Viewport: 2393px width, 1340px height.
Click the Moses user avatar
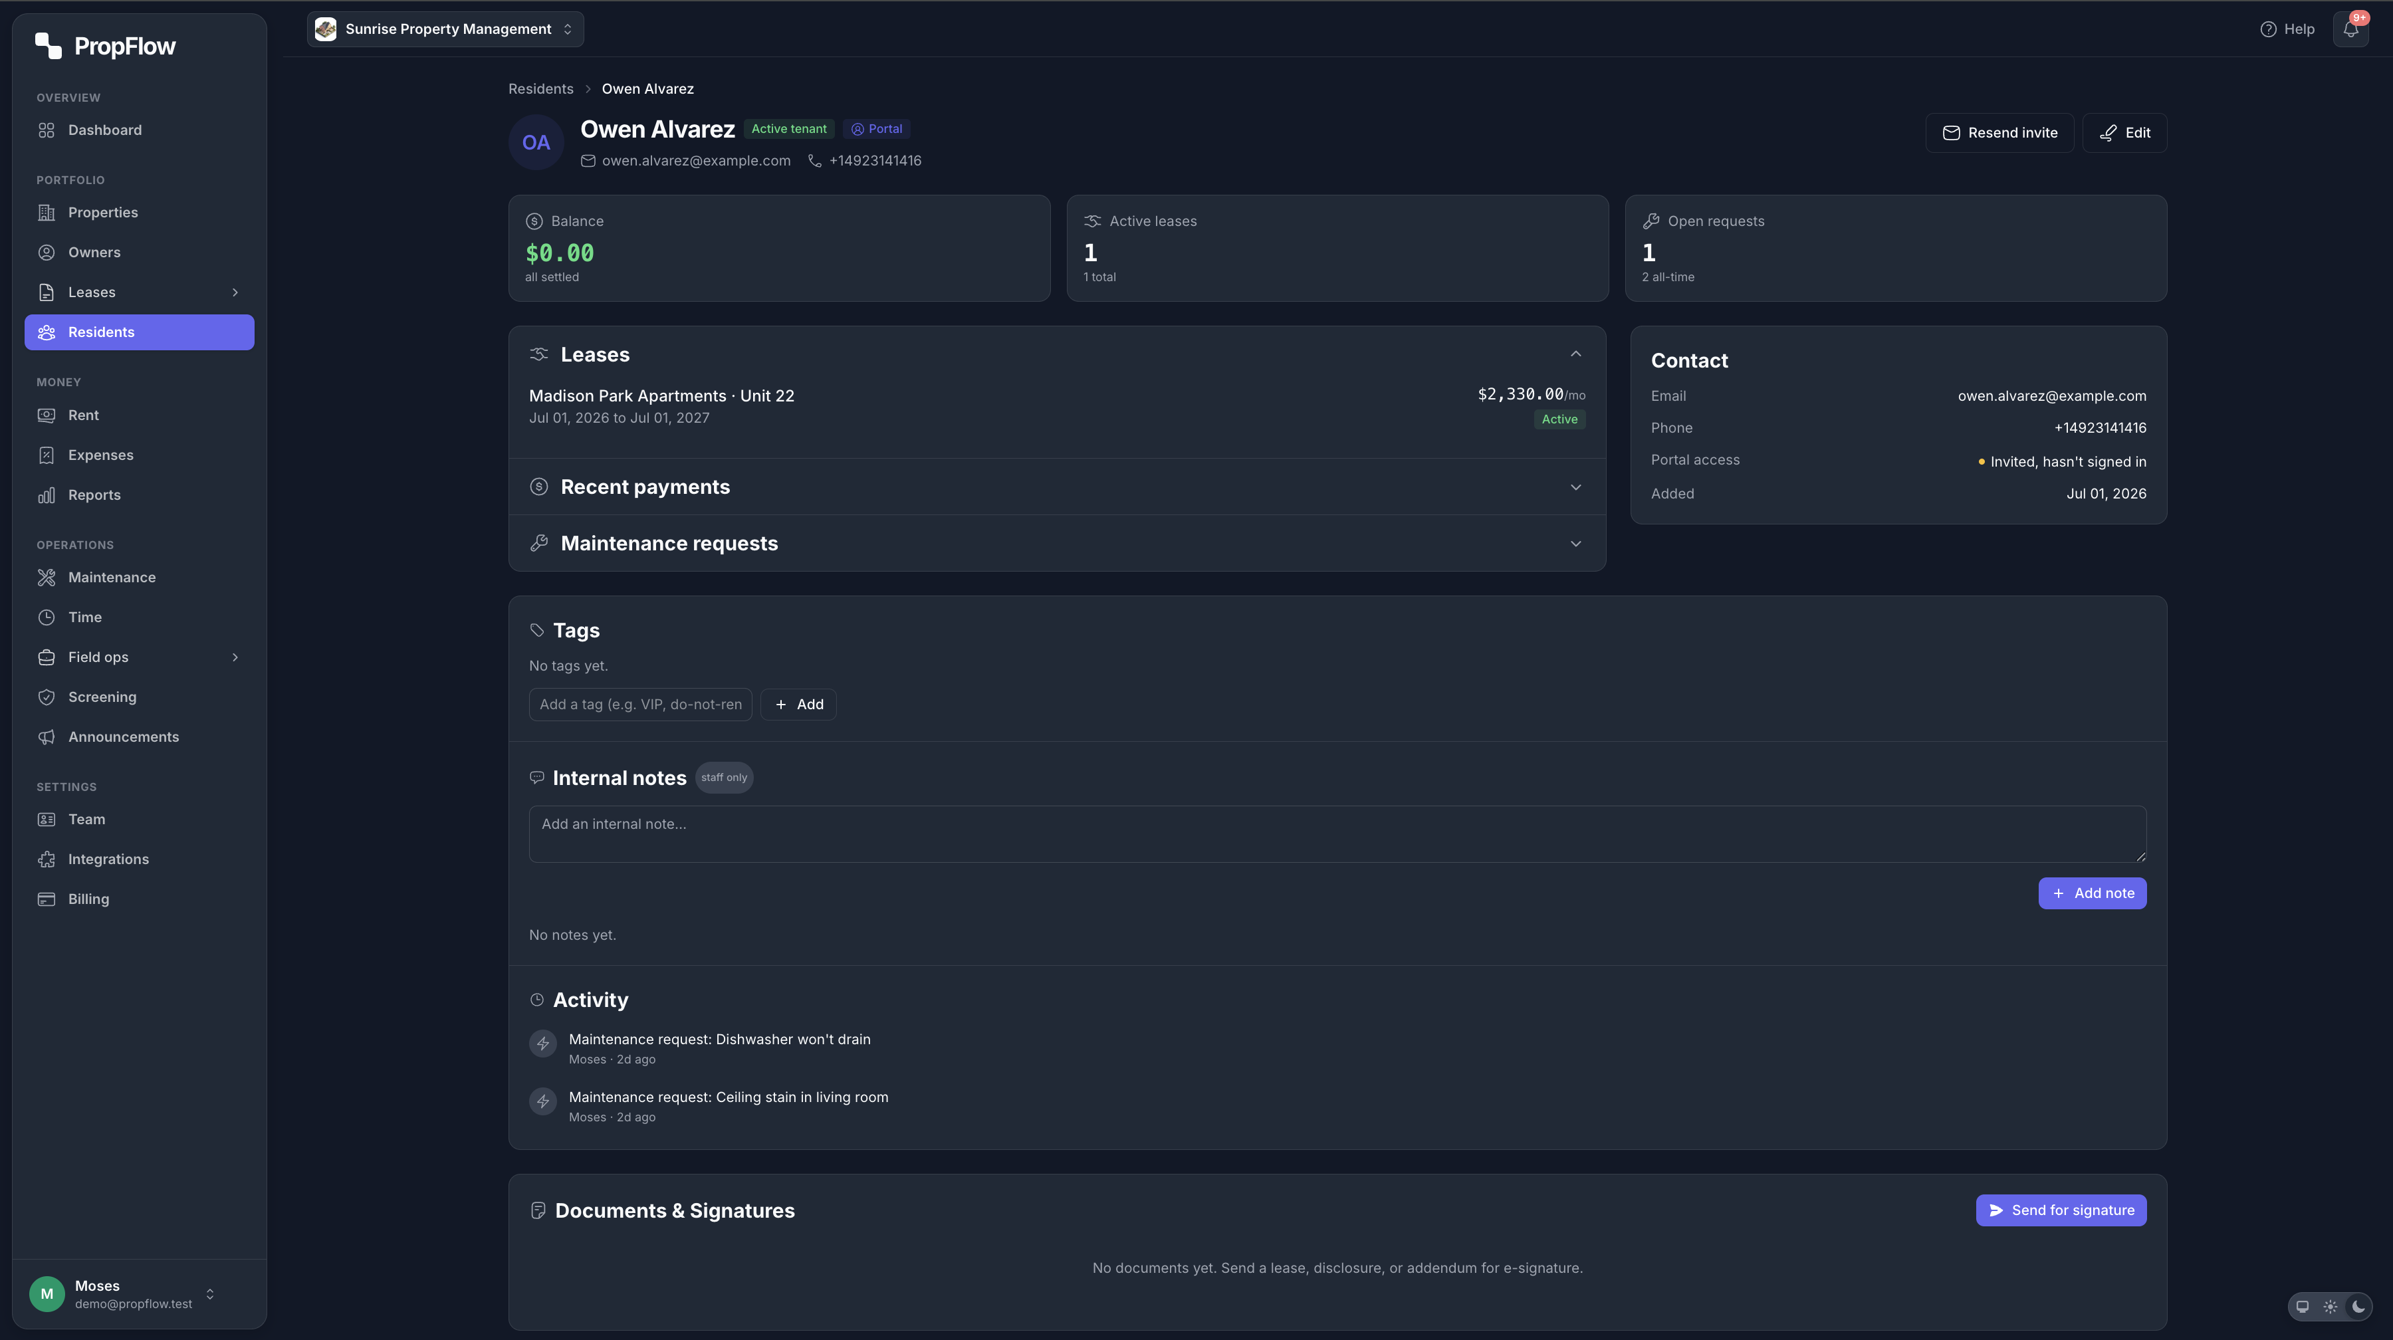pyautogui.click(x=47, y=1293)
